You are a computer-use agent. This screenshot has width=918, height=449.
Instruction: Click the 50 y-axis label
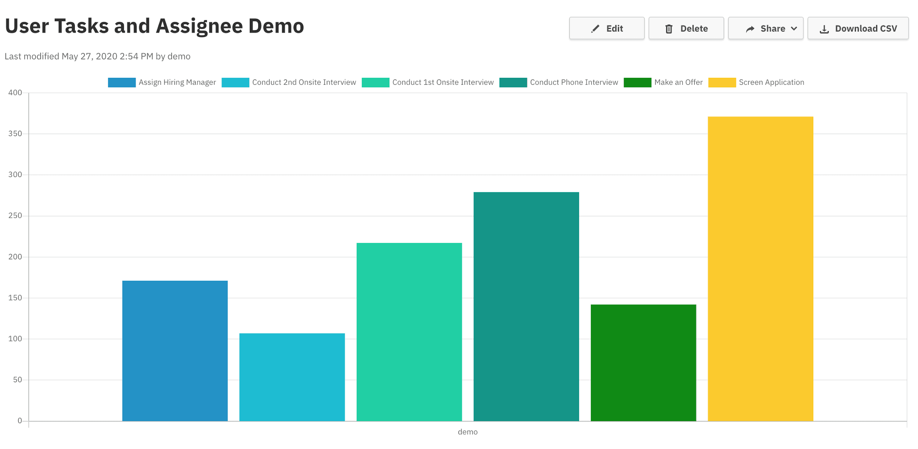(x=17, y=380)
